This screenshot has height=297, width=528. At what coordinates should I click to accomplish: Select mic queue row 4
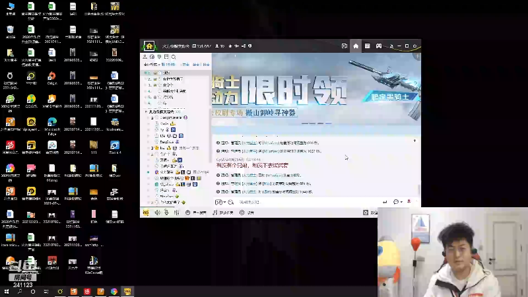(176, 91)
